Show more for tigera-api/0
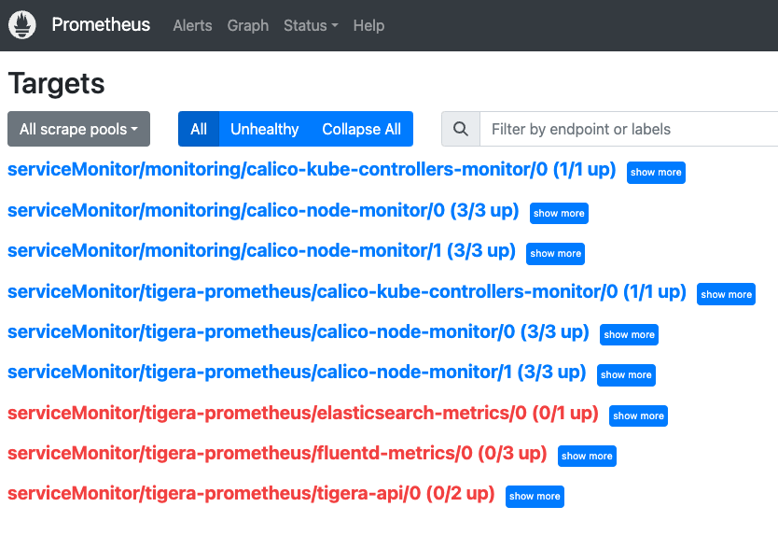Screen dimensions: 778x549 pos(535,497)
